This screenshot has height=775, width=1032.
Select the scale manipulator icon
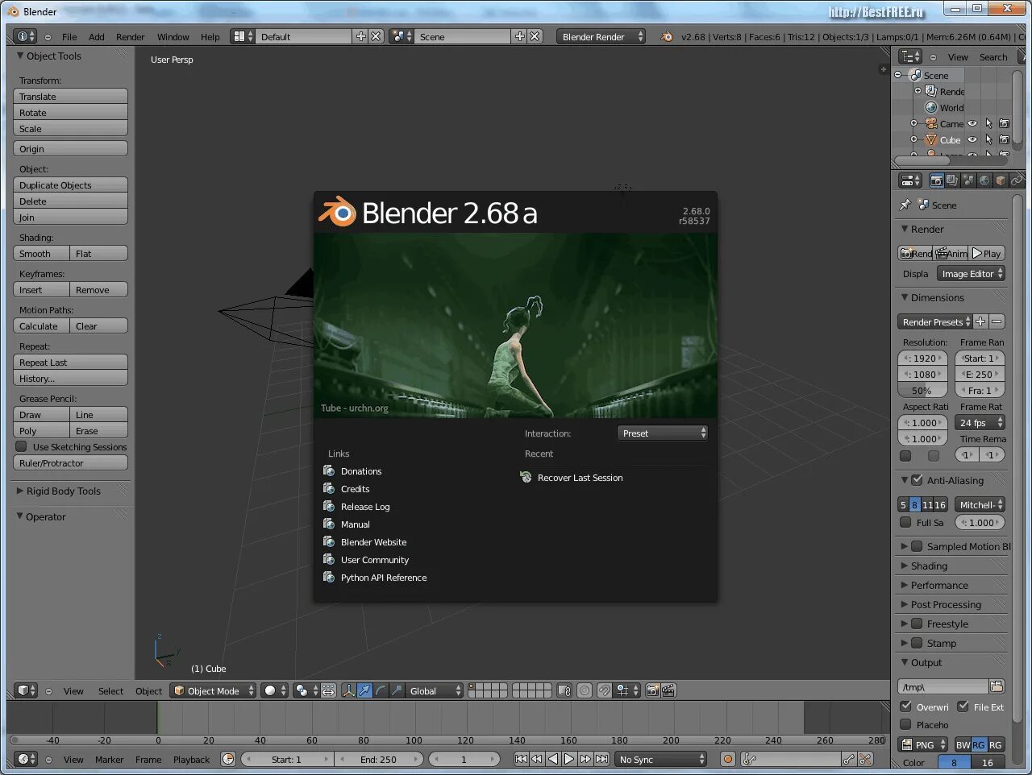pos(397,690)
